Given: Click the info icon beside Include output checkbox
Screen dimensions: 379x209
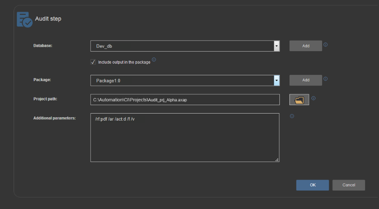Looking at the screenshot, I should tap(154, 60).
